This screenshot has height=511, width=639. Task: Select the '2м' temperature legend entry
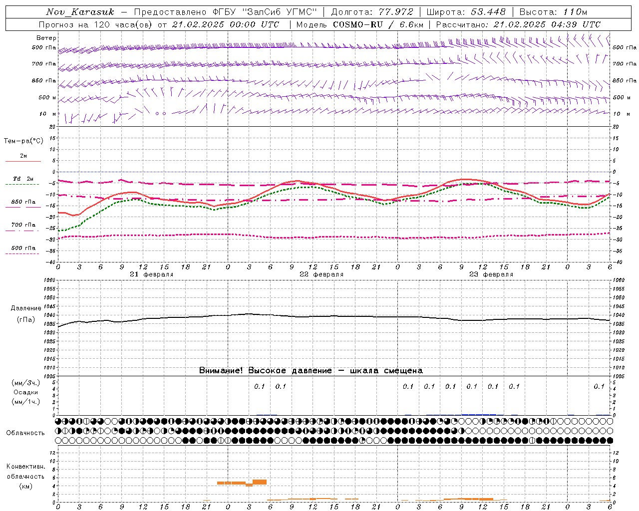tap(23, 156)
